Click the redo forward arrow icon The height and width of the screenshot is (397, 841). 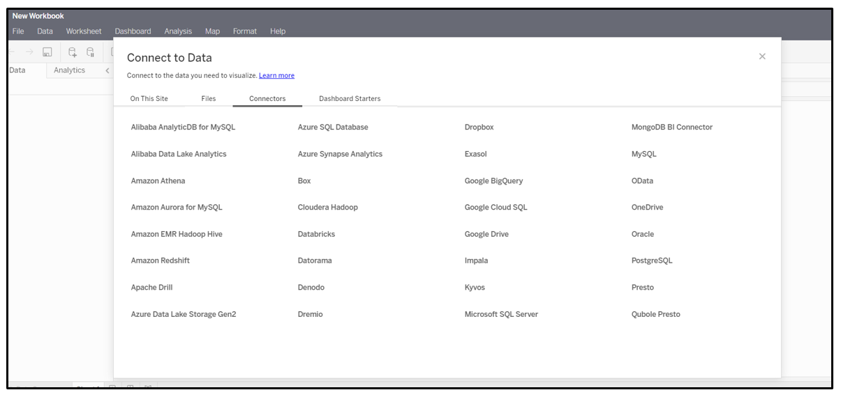click(29, 52)
